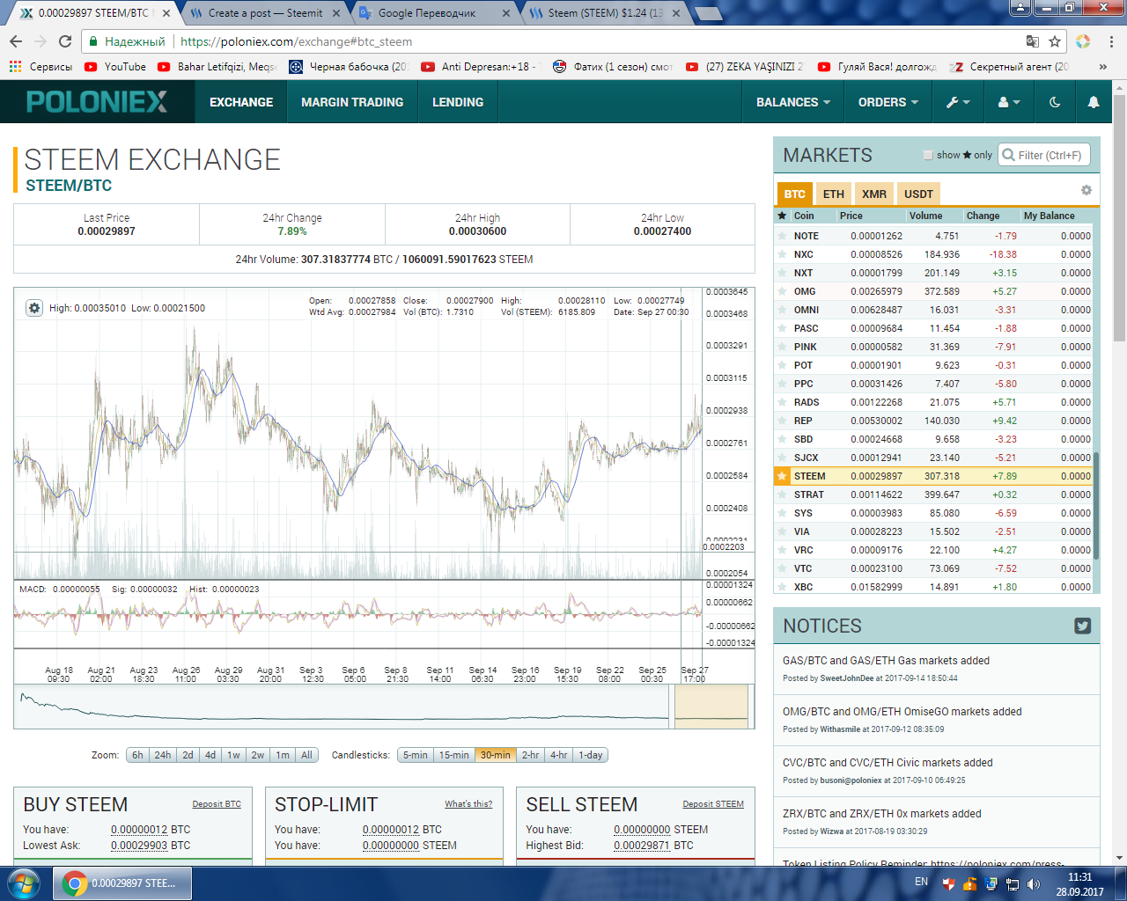Reload the page with refresh icon

click(x=65, y=41)
